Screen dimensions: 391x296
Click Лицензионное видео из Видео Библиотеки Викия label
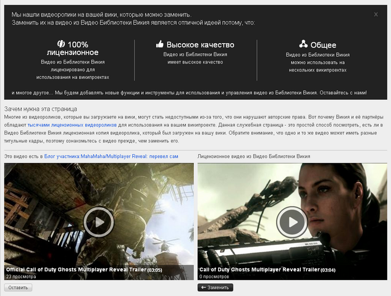pos(254,157)
